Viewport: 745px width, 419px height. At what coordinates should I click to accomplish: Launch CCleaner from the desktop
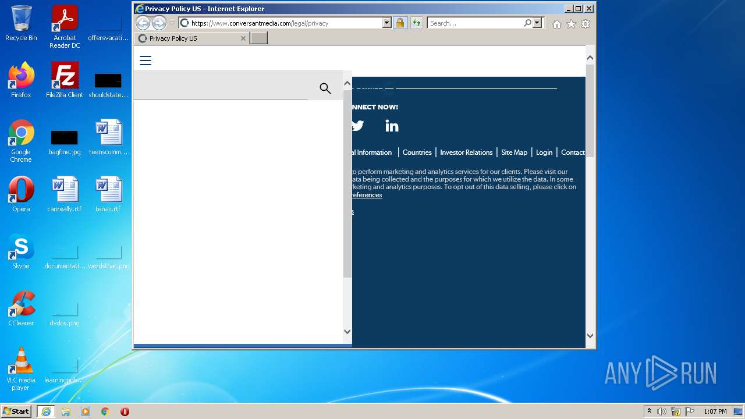click(x=21, y=308)
